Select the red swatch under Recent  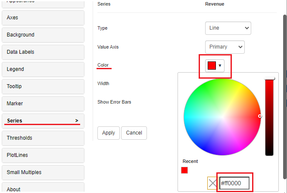(x=184, y=170)
